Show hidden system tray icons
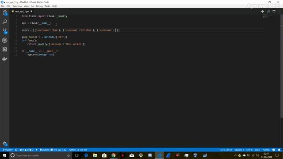The image size is (283, 159). 235,155
